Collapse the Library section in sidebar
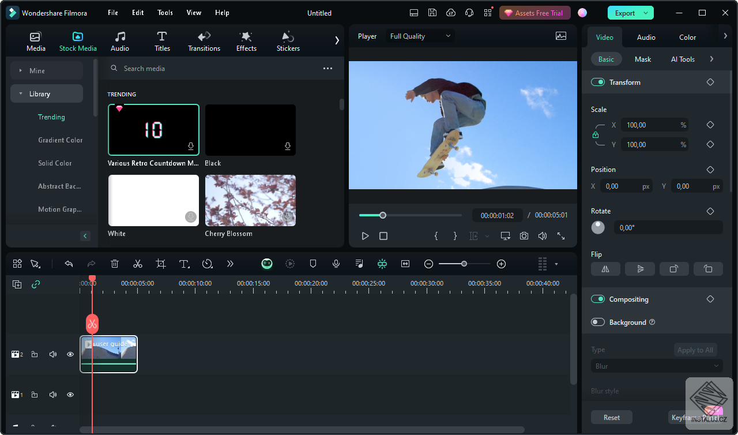The width and height of the screenshot is (738, 435). click(x=21, y=94)
